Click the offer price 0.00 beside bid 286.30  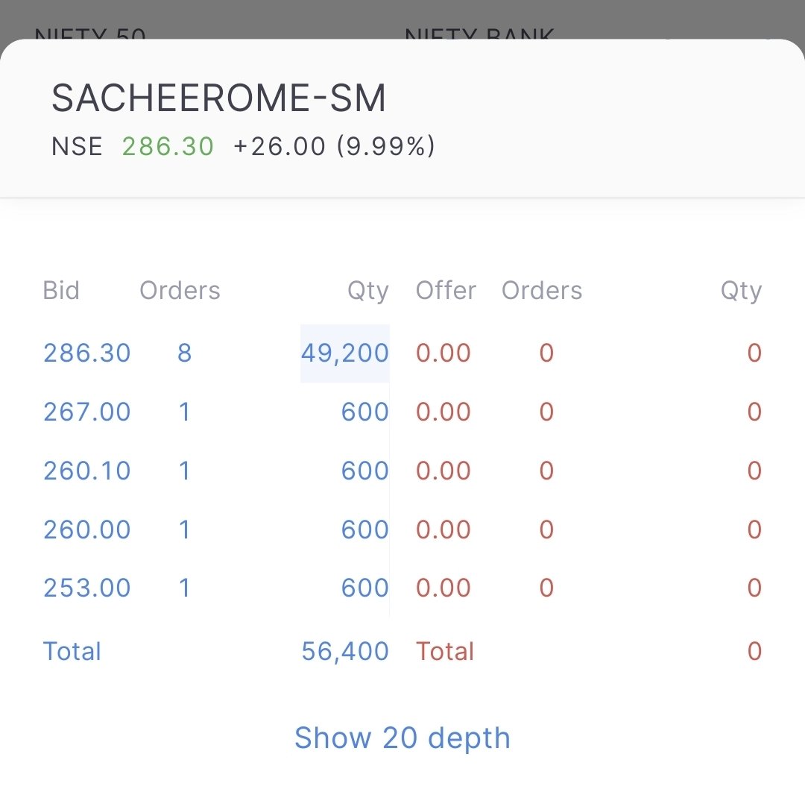(x=443, y=353)
